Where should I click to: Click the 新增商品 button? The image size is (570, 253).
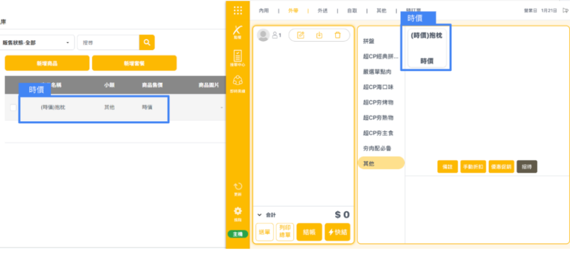point(47,63)
